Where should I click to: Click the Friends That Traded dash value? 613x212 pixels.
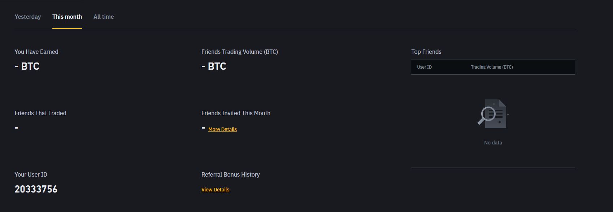(x=17, y=128)
